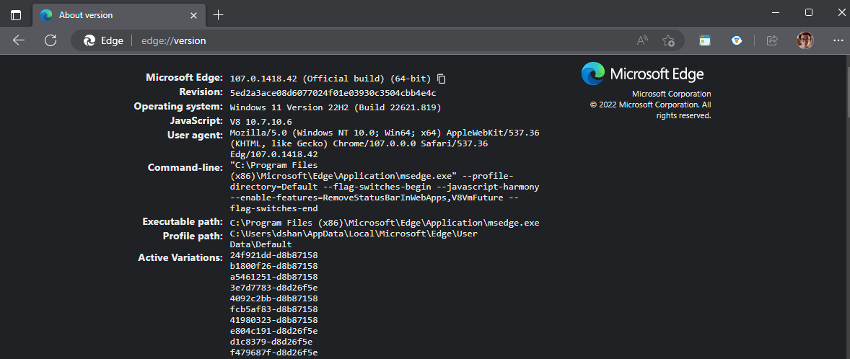Click active variation 4092c2bb-d8b87158
The image size is (850, 359).
pos(273,298)
